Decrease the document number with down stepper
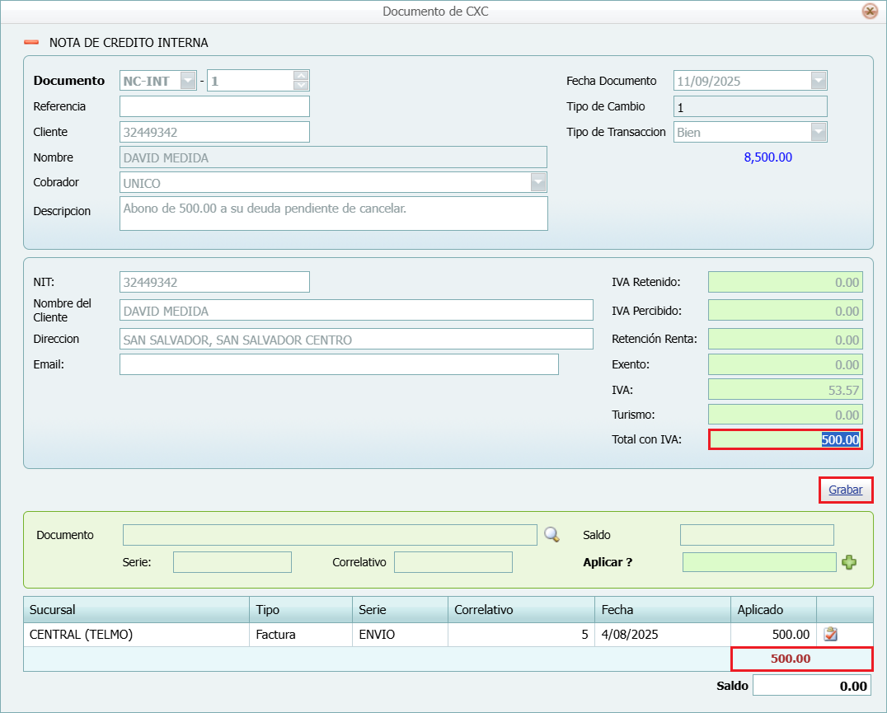The width and height of the screenshot is (887, 713). 301,86
